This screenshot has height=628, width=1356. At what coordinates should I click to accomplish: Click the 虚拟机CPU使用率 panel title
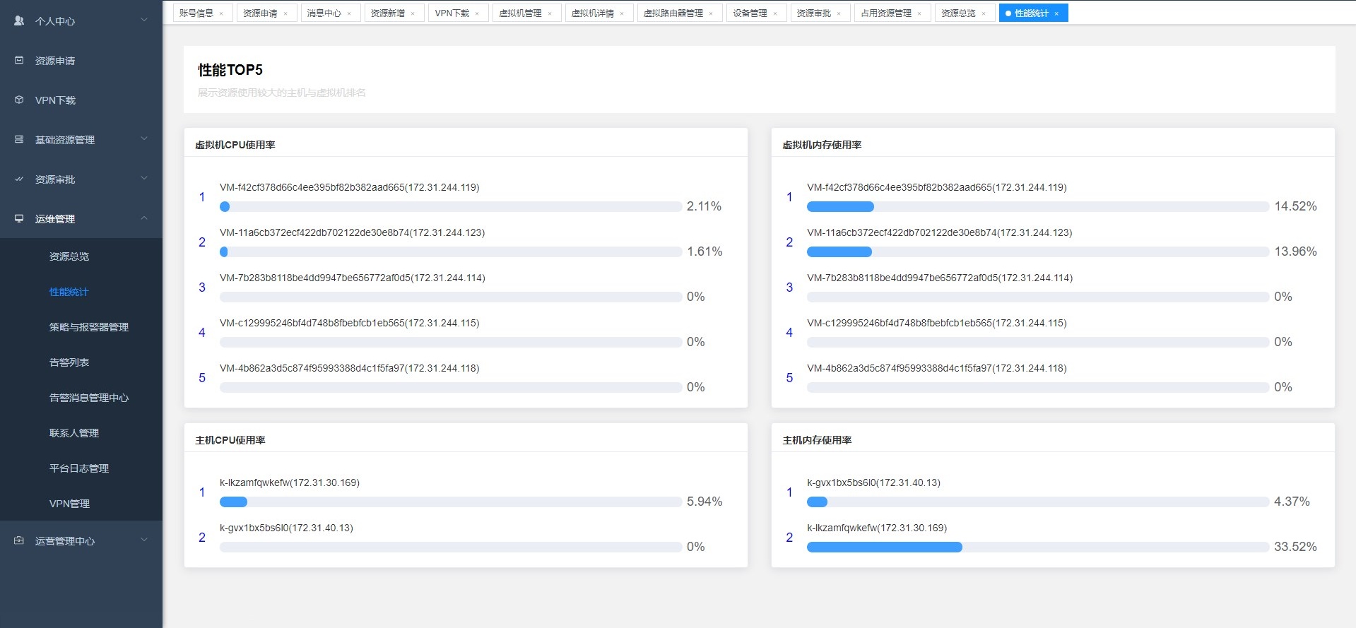pyautogui.click(x=235, y=145)
